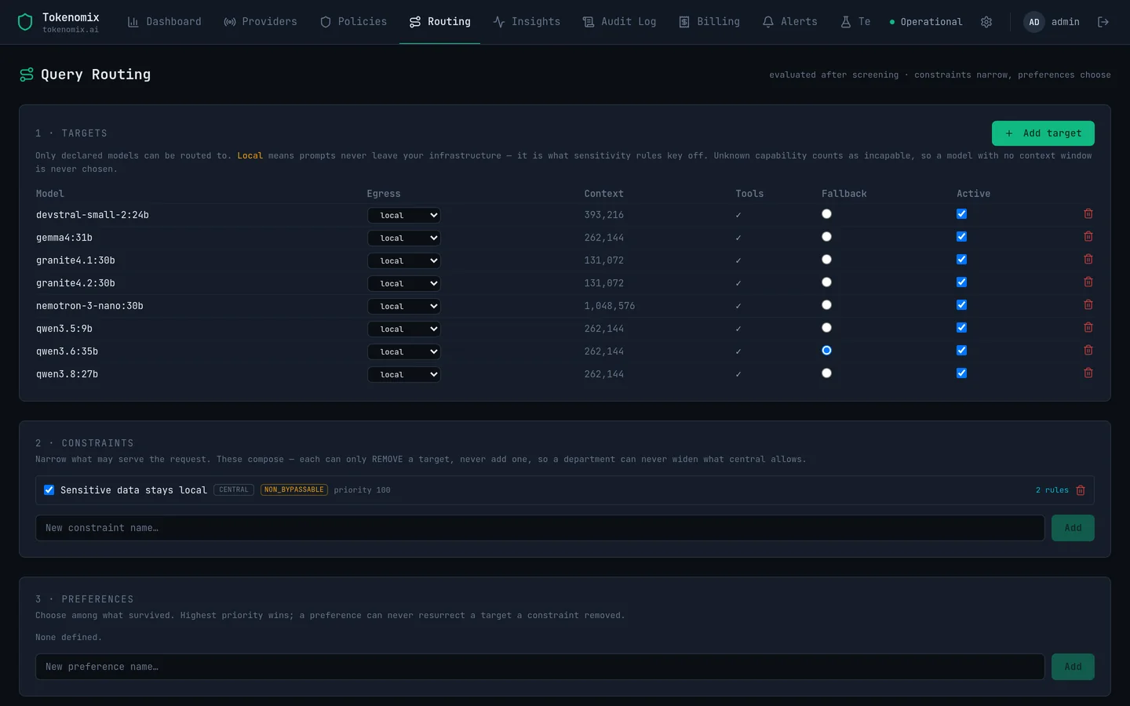Click the Operational status indicator
Screen dimensions: 1130x706
point(925,22)
